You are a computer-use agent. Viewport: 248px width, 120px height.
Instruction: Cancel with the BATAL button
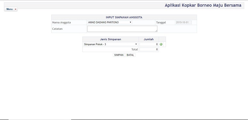(130, 55)
